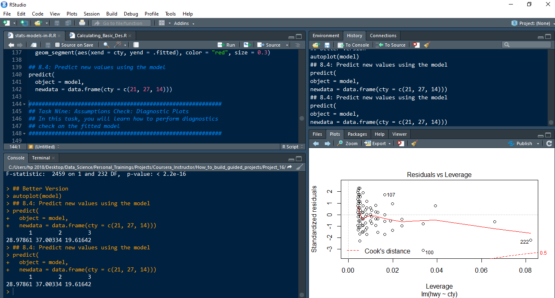Click the compile report notebook icon
The image size is (555, 298).
pos(136,45)
